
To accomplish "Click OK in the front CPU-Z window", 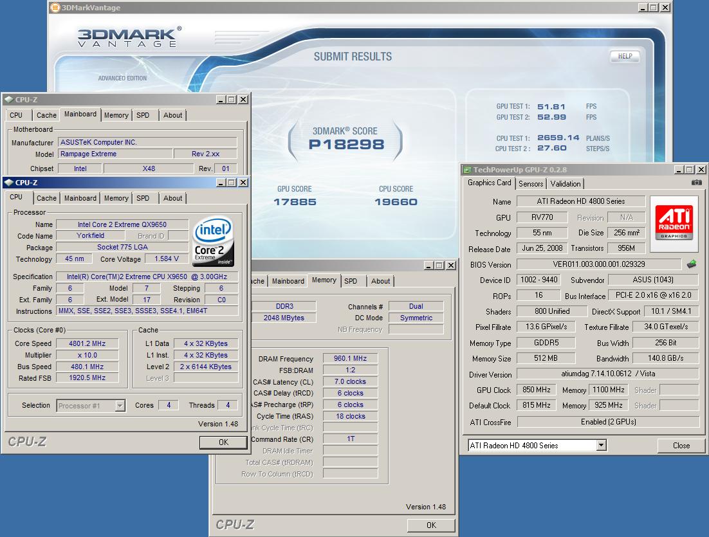I will [223, 442].
